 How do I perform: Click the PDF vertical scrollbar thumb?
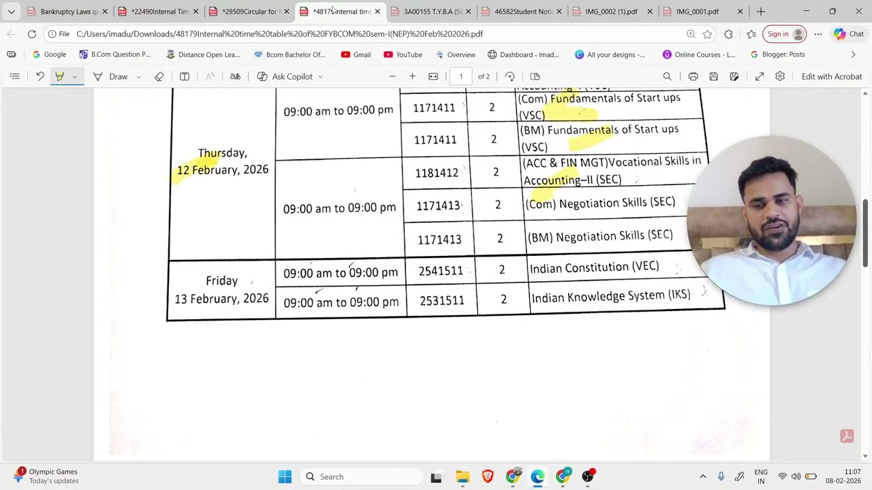click(x=866, y=233)
